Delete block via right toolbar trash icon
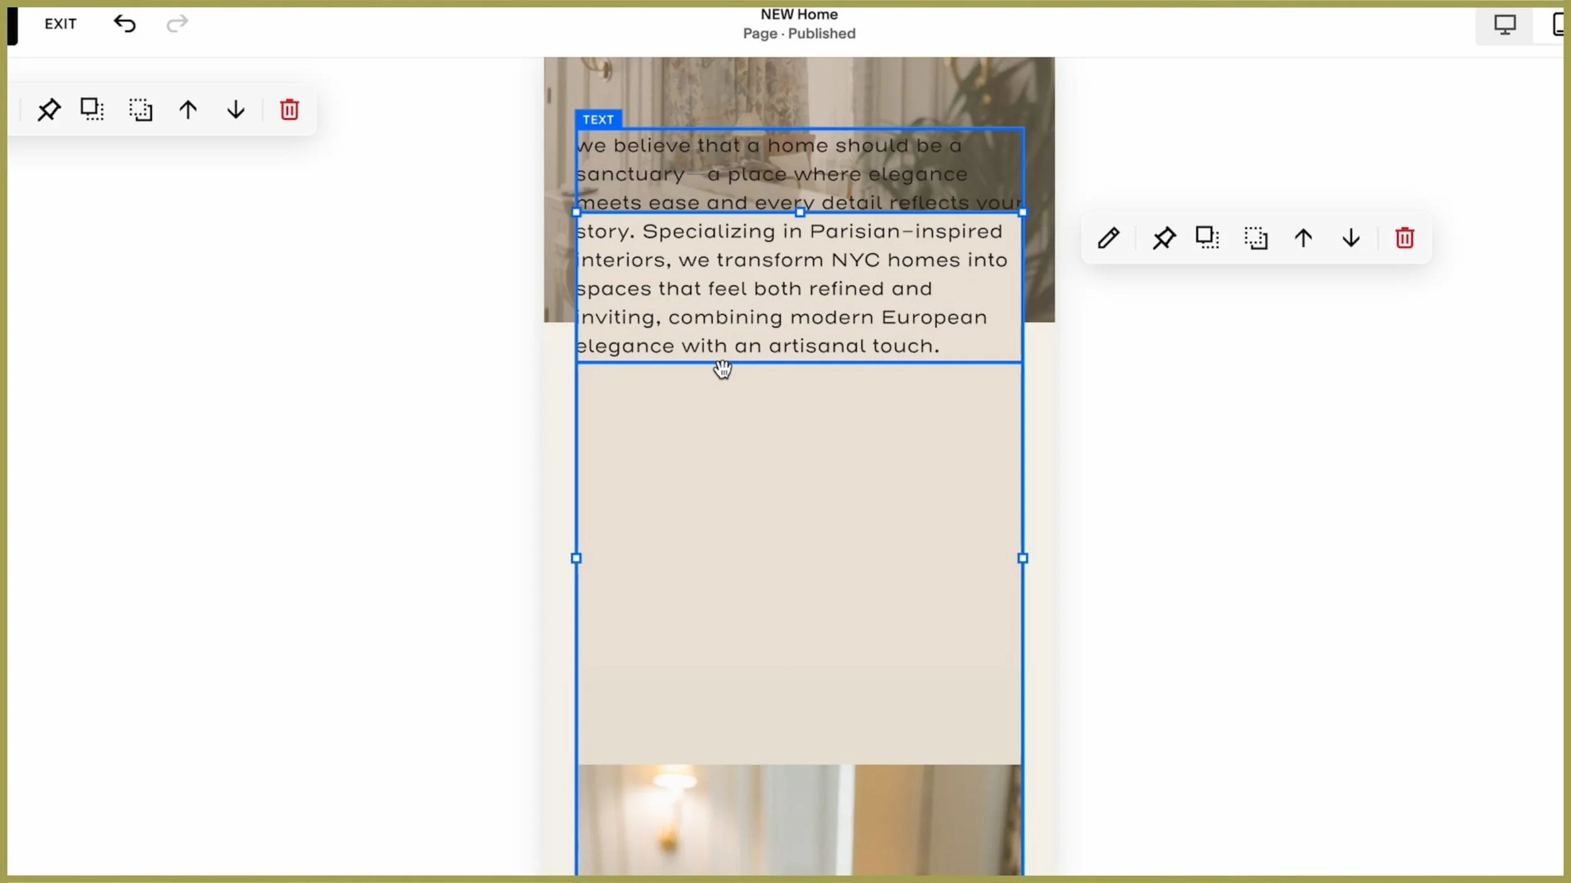 pyautogui.click(x=1404, y=238)
